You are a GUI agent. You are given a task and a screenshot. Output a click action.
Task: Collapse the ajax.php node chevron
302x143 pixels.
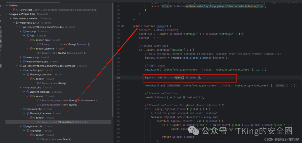coord(21,31)
